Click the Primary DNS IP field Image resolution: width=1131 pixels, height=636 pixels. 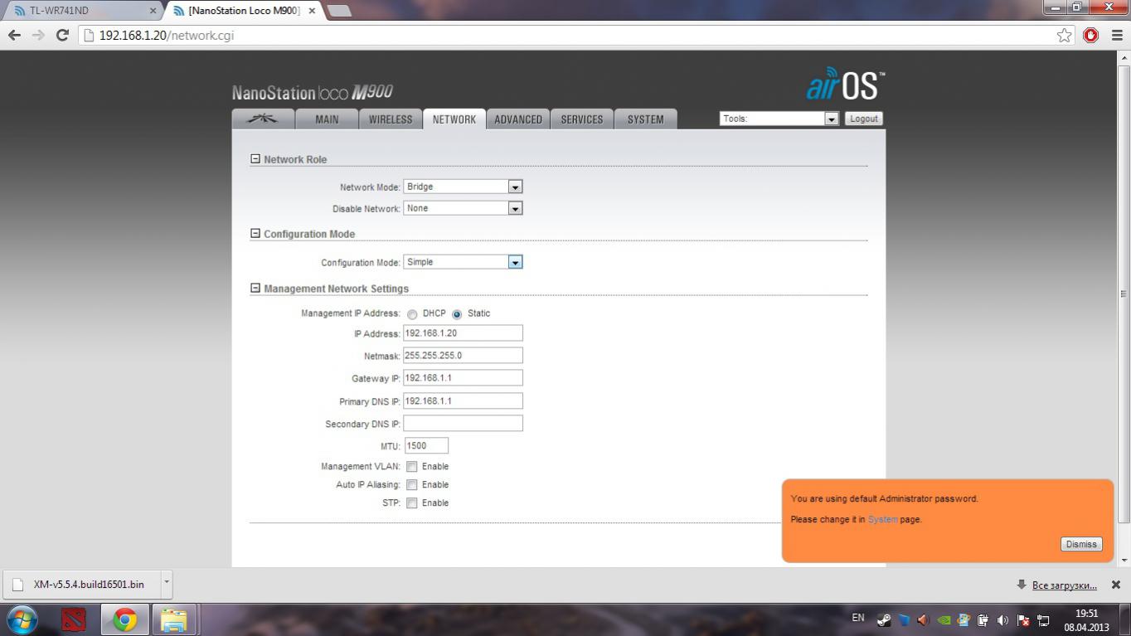[463, 401]
